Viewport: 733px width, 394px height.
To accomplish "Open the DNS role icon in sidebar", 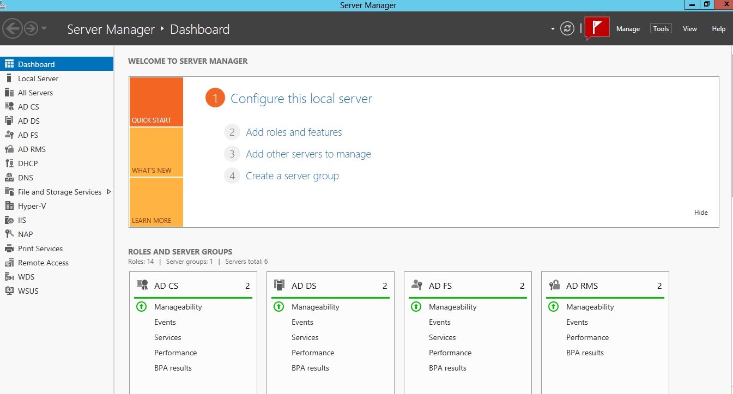I will pyautogui.click(x=9, y=178).
